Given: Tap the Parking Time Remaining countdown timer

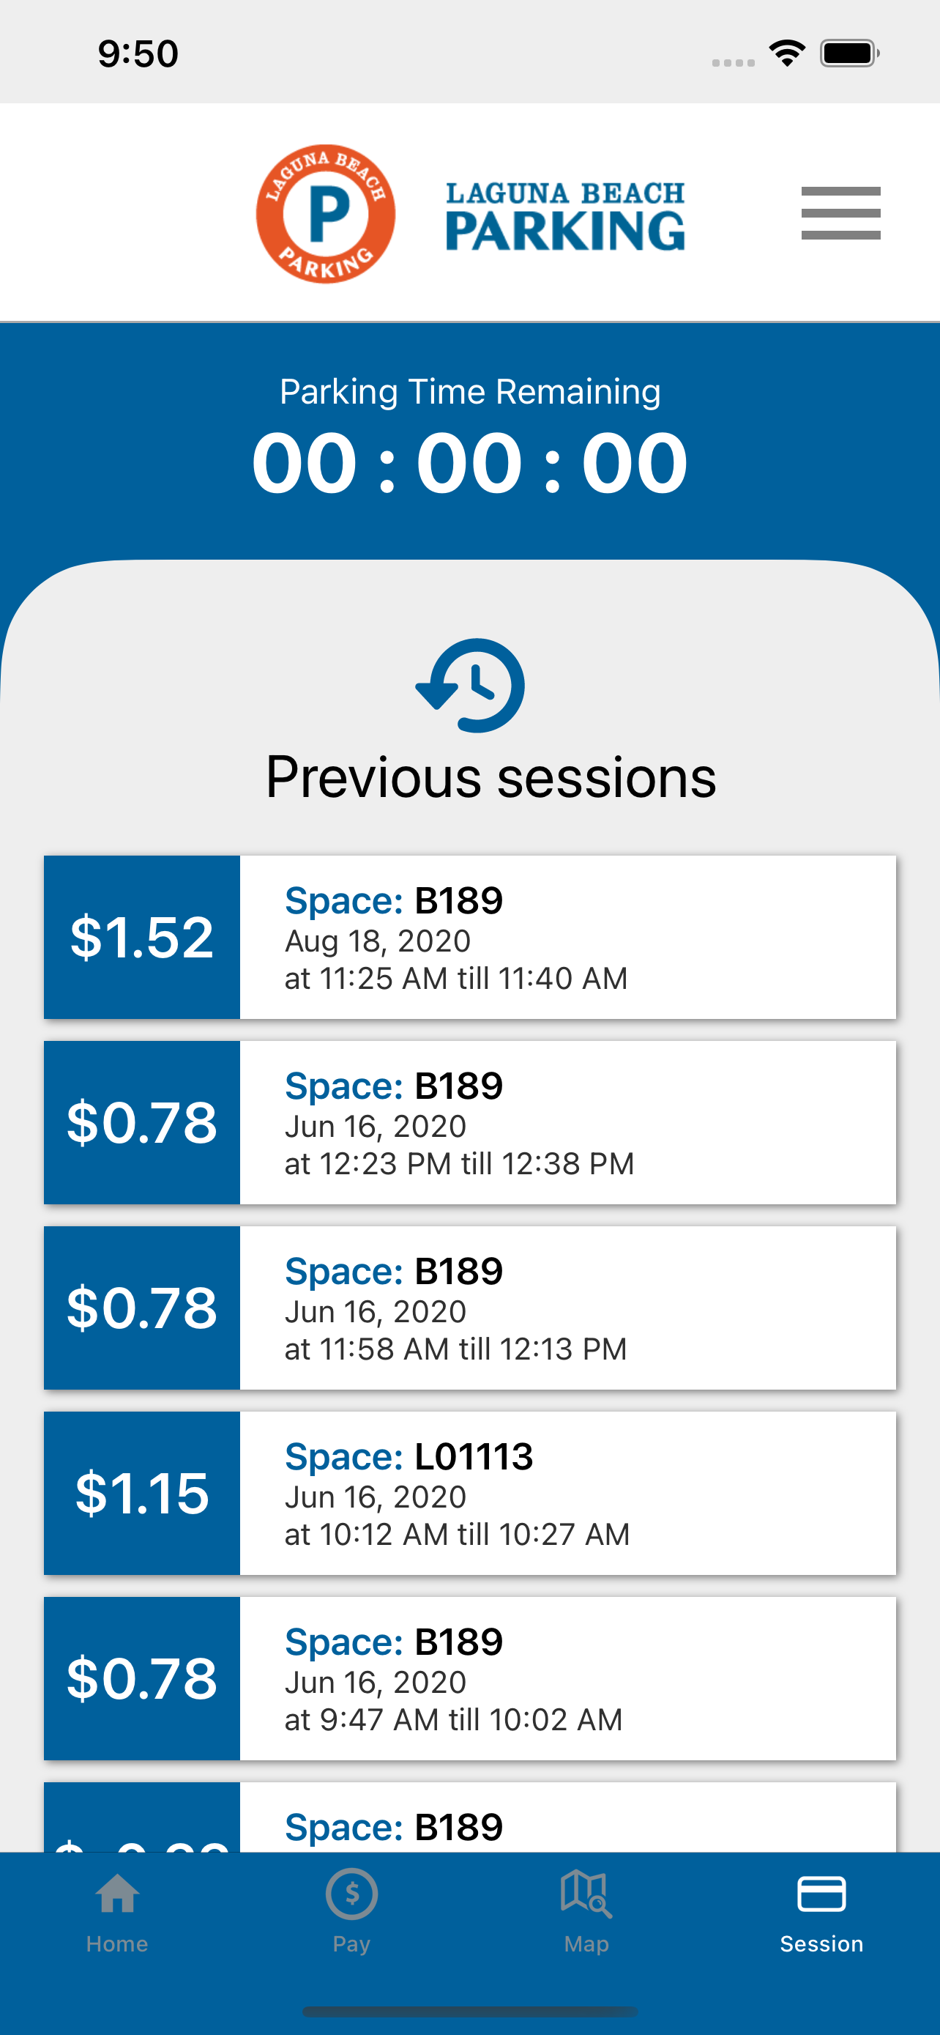Looking at the screenshot, I should pyautogui.click(x=471, y=463).
